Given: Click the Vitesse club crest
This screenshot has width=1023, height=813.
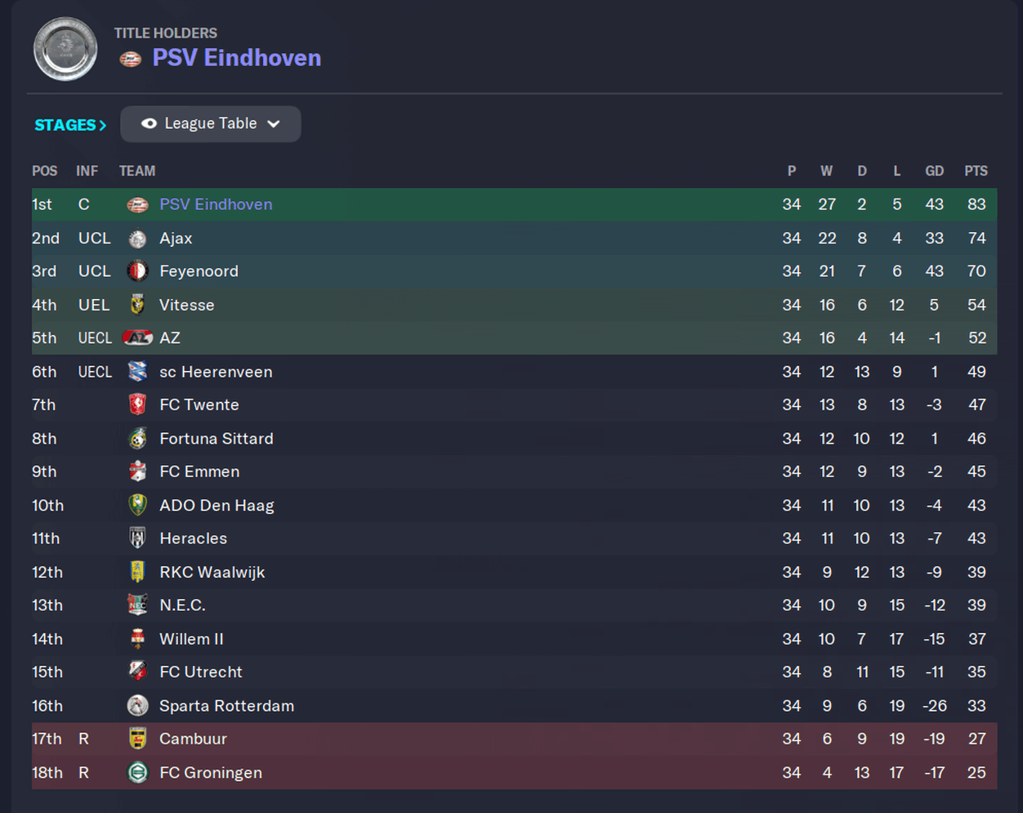Looking at the screenshot, I should pyautogui.click(x=137, y=305).
